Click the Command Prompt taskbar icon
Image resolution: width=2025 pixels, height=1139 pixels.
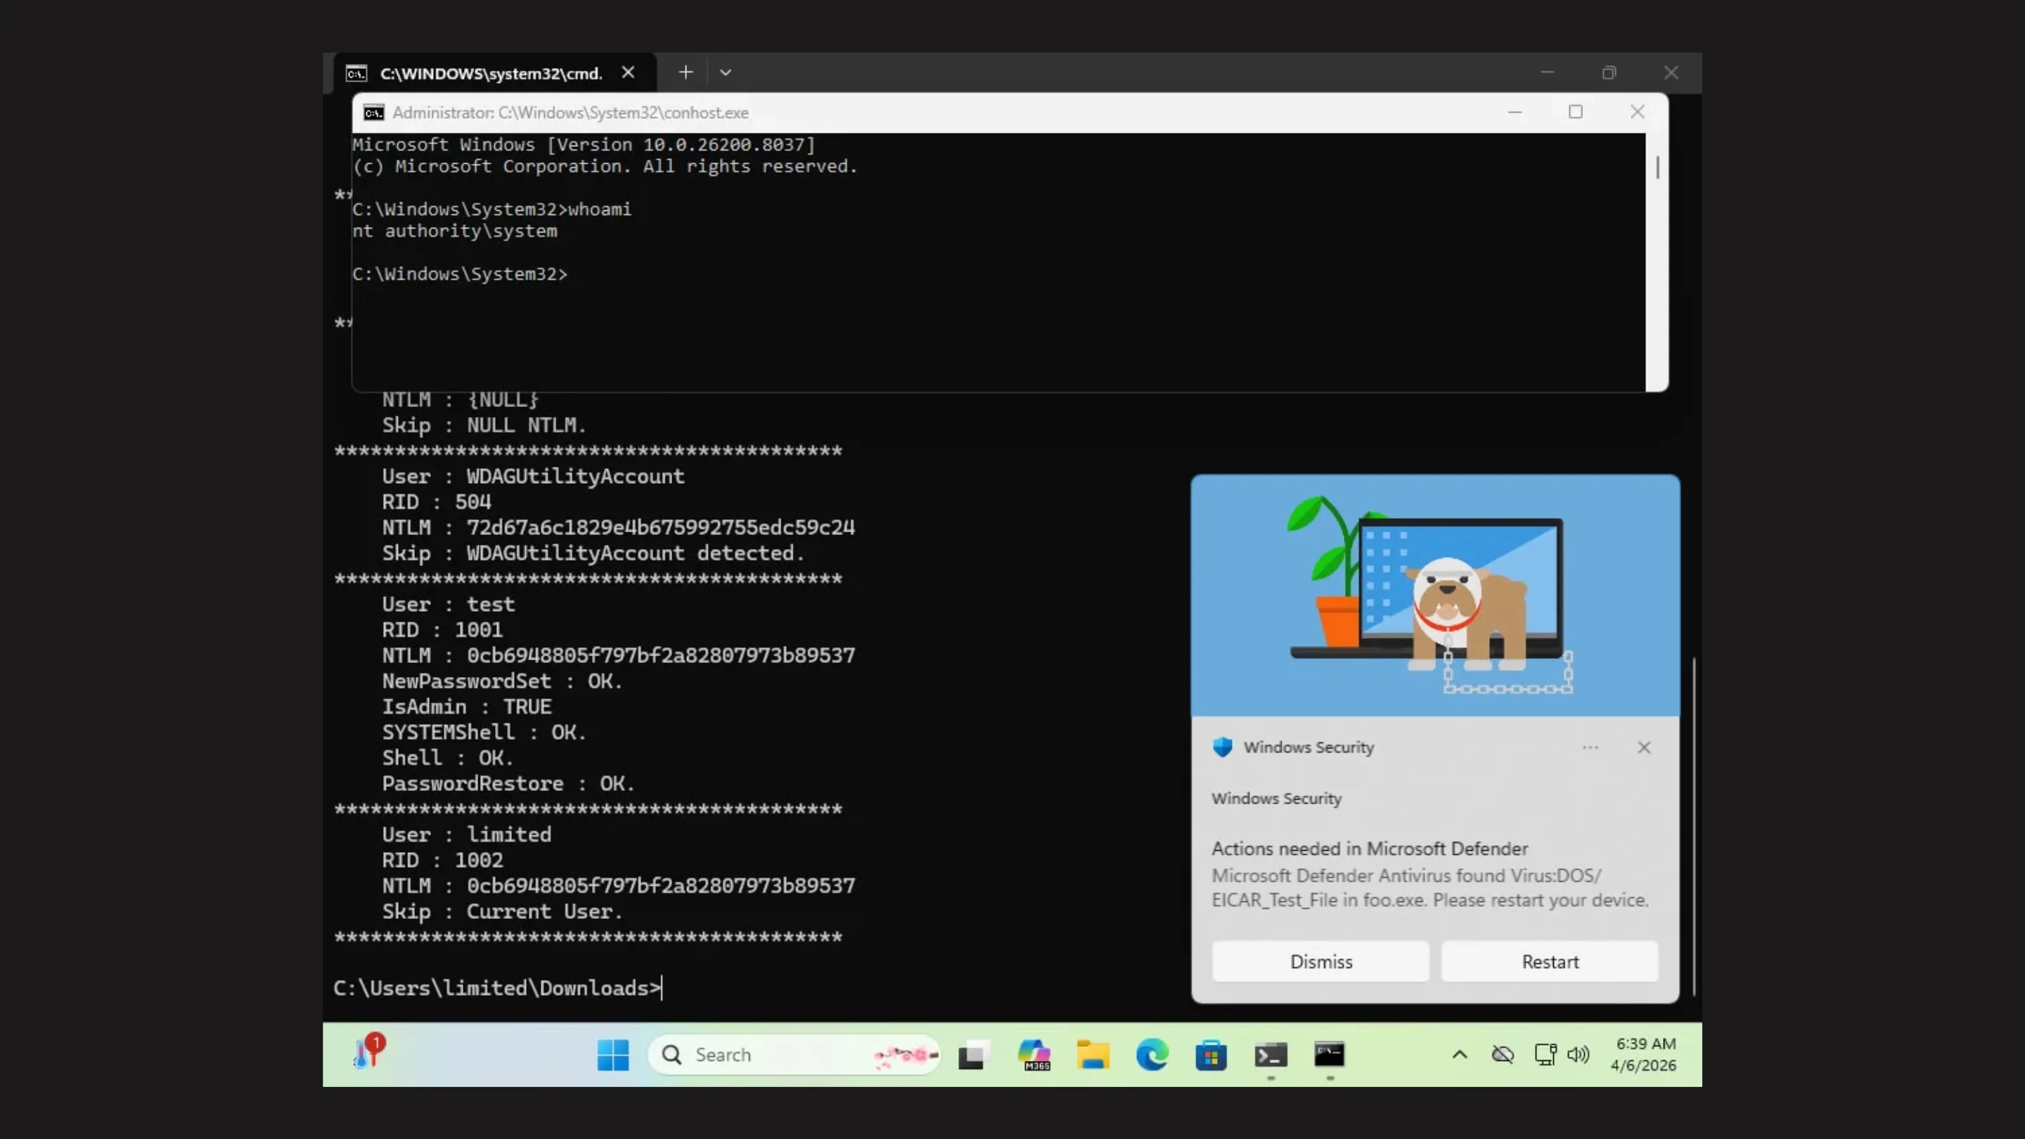[1330, 1054]
